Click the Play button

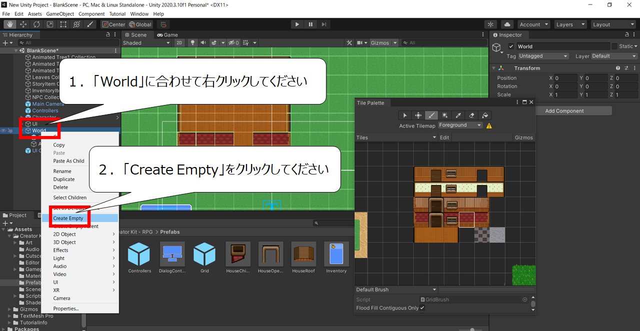click(x=297, y=24)
